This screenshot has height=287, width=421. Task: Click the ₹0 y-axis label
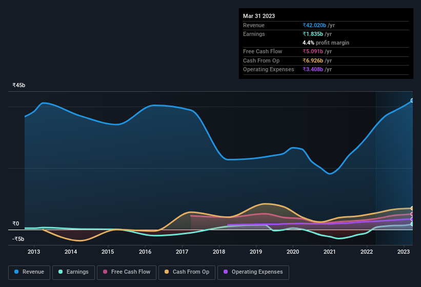click(16, 223)
